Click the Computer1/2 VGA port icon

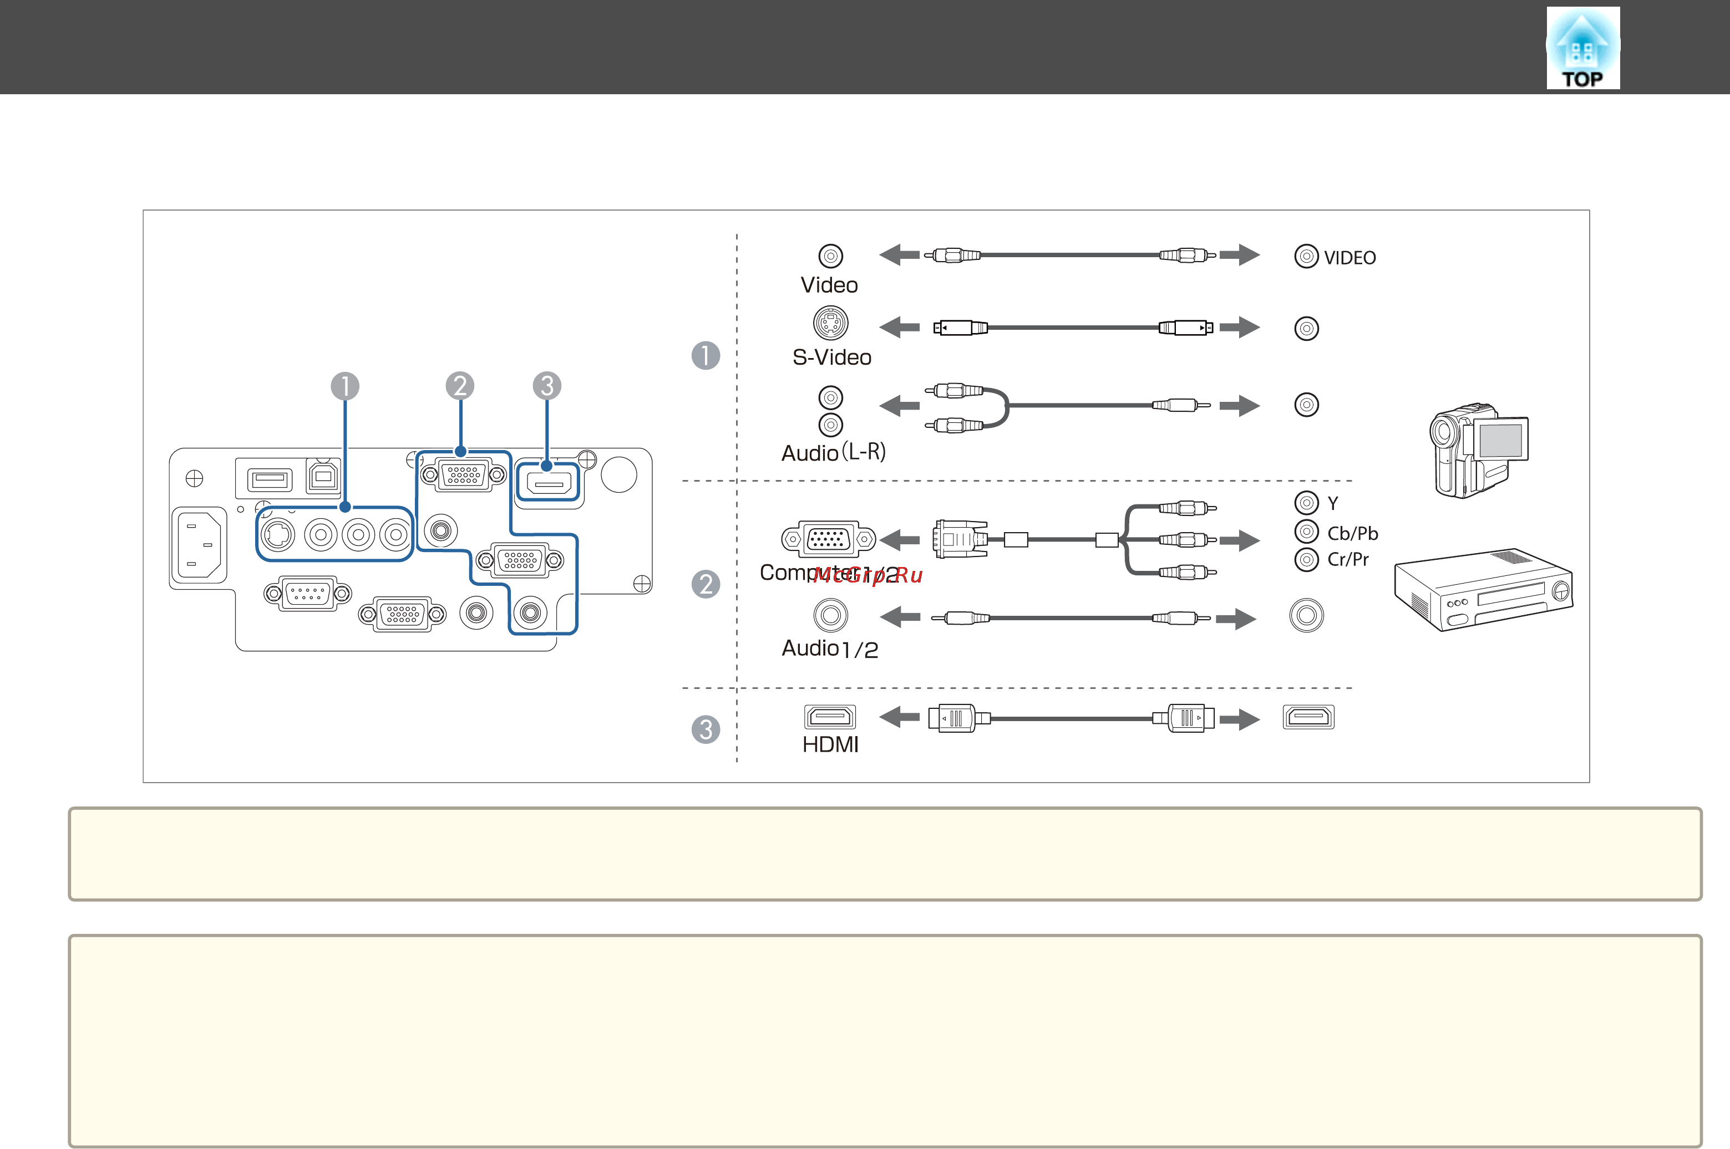pyautogui.click(x=829, y=539)
